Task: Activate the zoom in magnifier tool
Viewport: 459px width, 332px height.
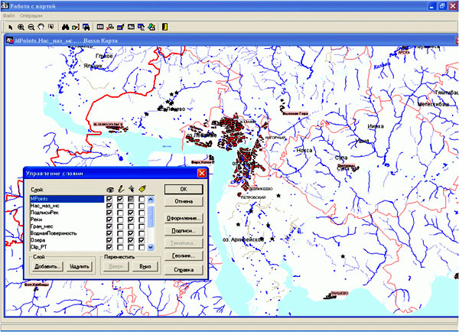Action: tap(21, 28)
